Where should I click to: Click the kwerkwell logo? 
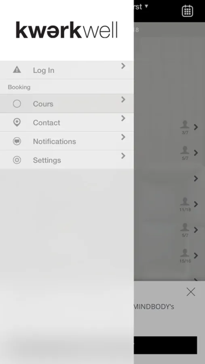click(x=67, y=30)
